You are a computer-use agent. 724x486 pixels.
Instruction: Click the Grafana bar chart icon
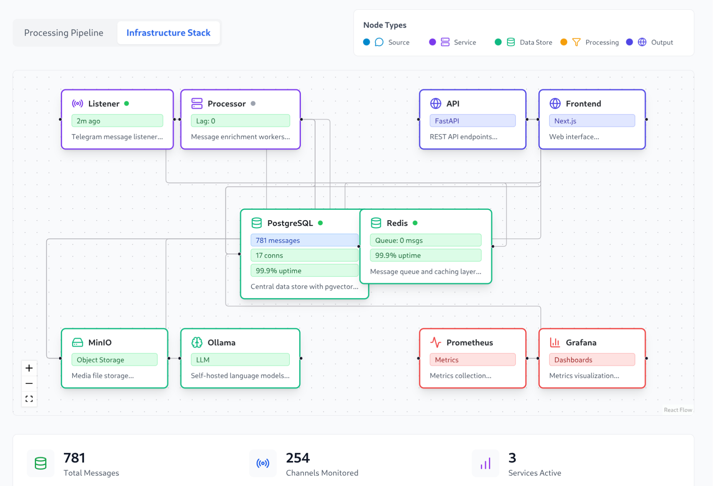(555, 342)
